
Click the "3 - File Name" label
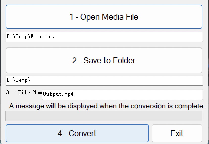tap(24, 93)
